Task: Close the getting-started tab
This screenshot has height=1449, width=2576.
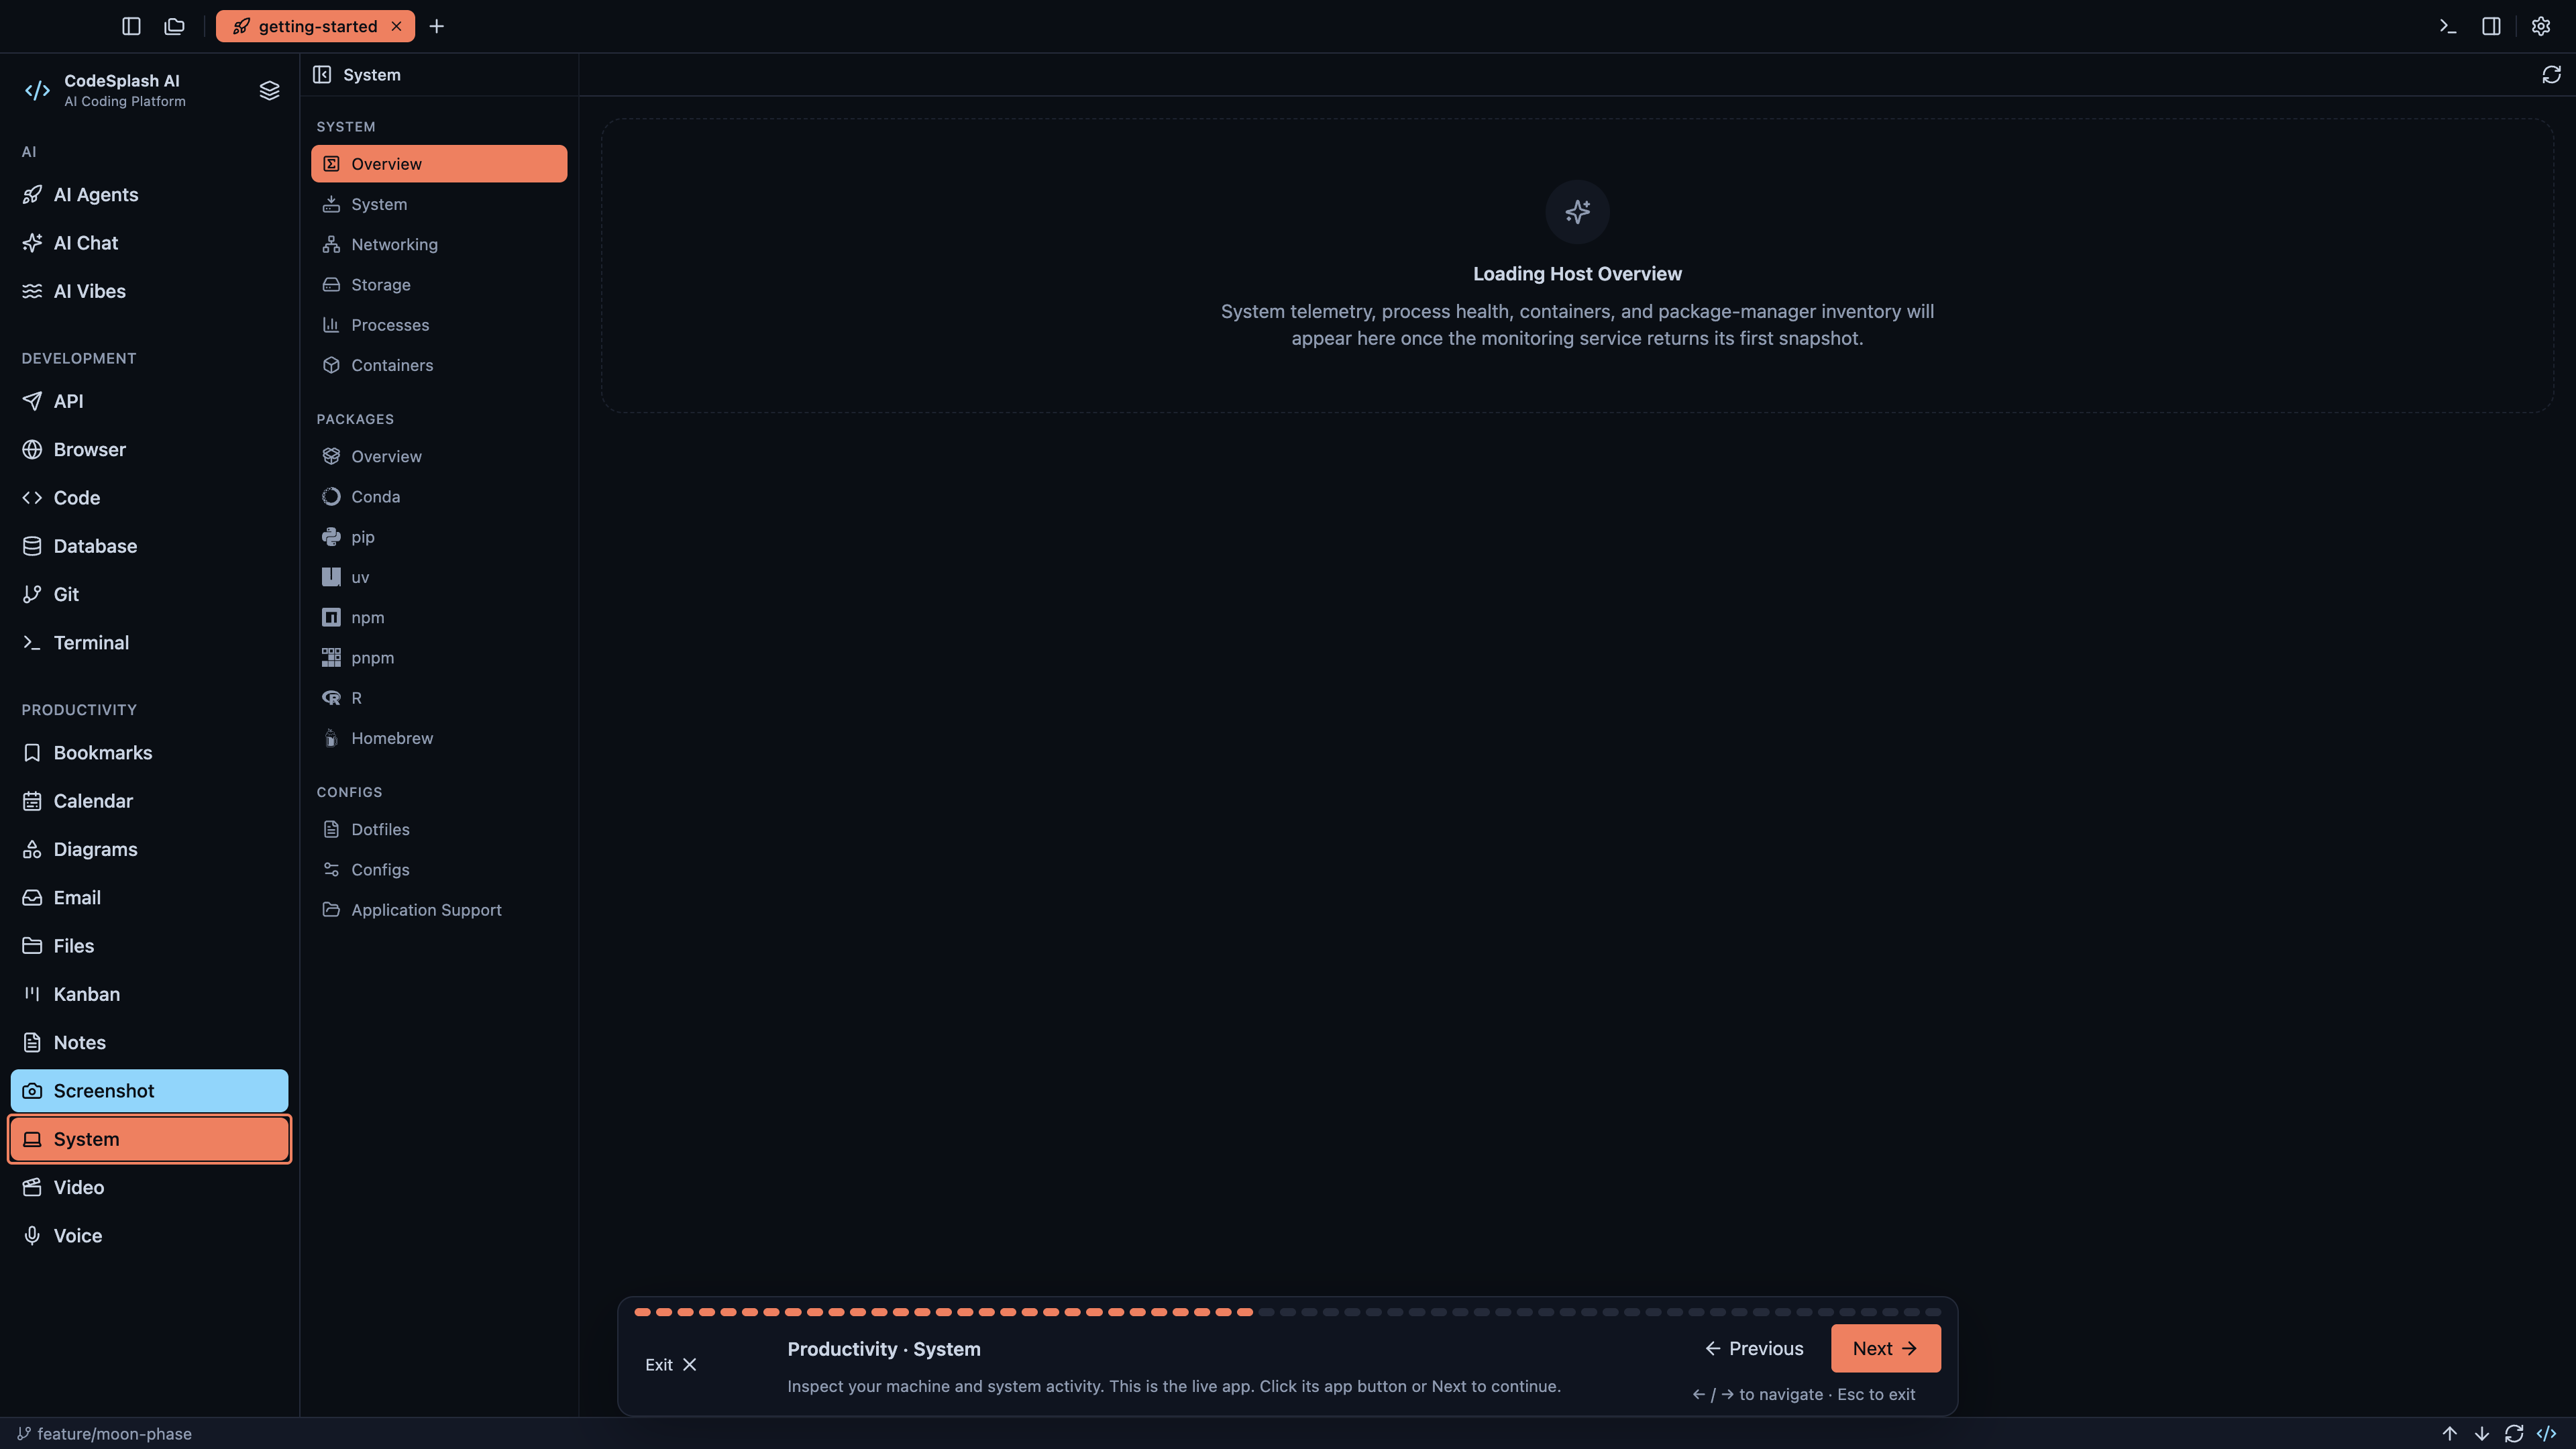Action: [x=396, y=26]
